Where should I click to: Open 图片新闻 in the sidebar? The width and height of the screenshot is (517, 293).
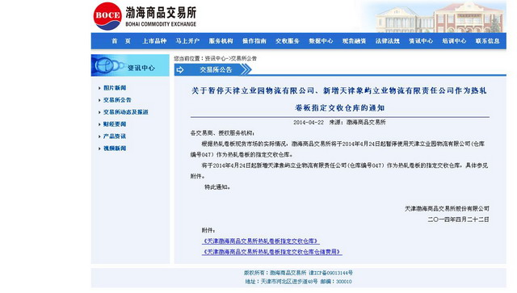click(115, 88)
